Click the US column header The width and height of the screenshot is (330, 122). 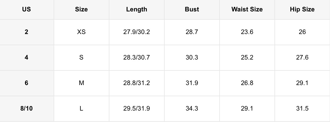[x=27, y=9]
